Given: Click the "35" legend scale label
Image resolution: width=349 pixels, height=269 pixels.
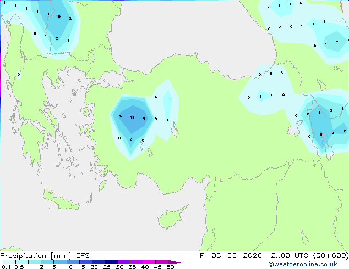Looking at the screenshot, I should 132,267.
